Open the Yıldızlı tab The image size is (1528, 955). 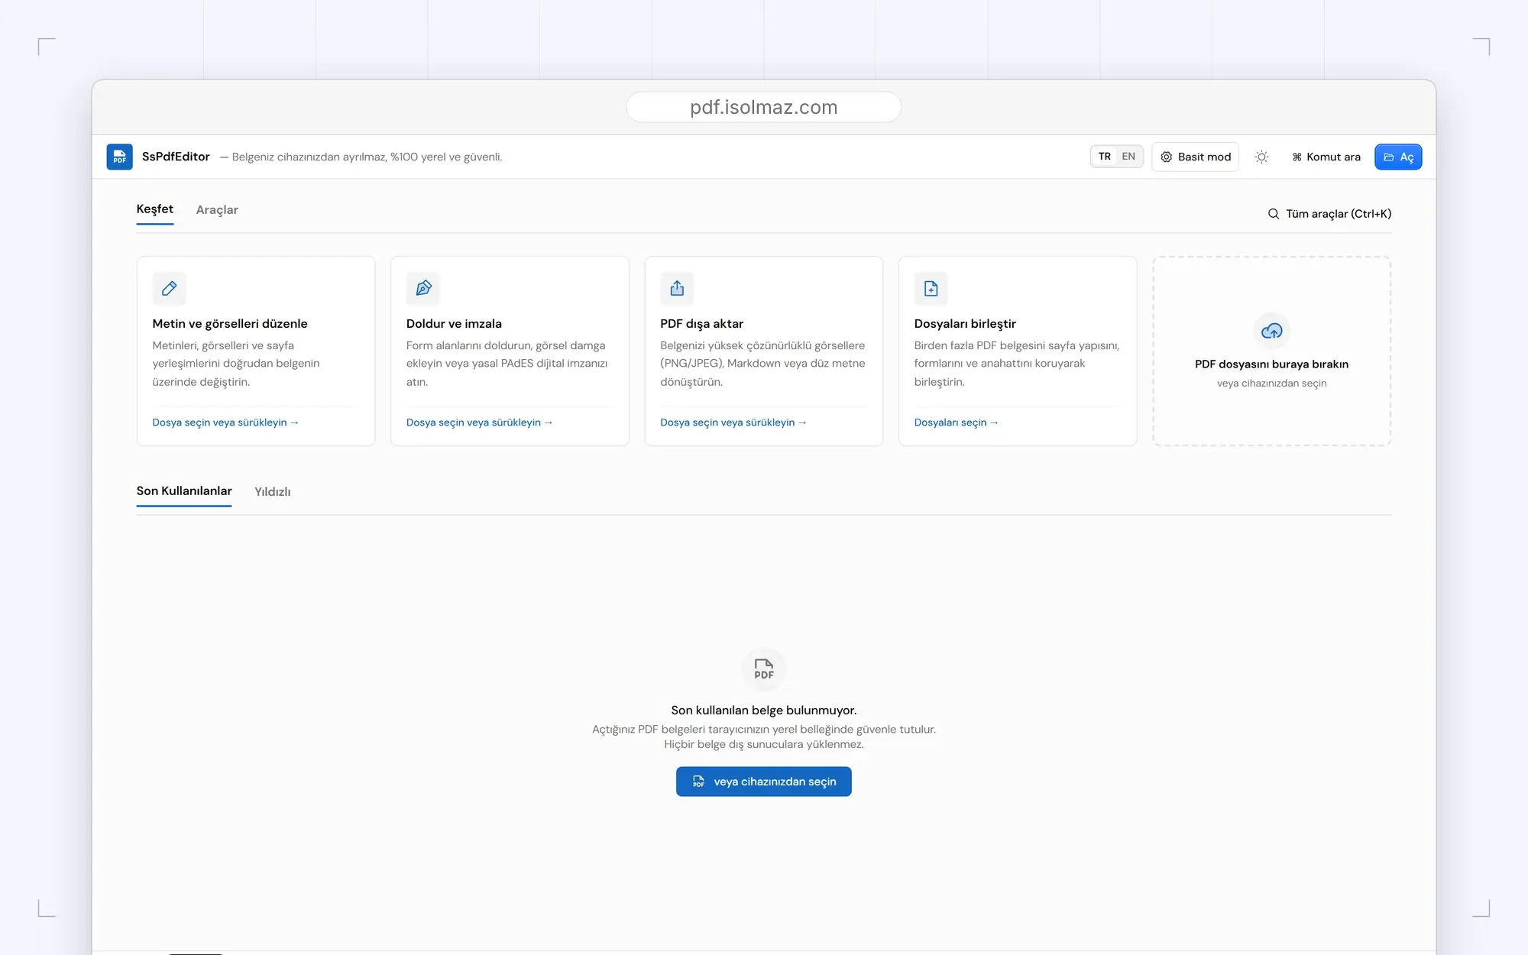click(x=273, y=492)
